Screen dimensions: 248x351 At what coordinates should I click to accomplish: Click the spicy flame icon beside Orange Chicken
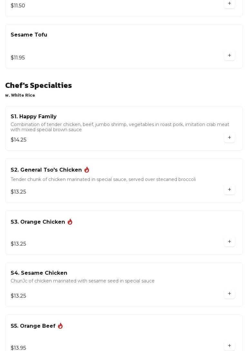(70, 222)
